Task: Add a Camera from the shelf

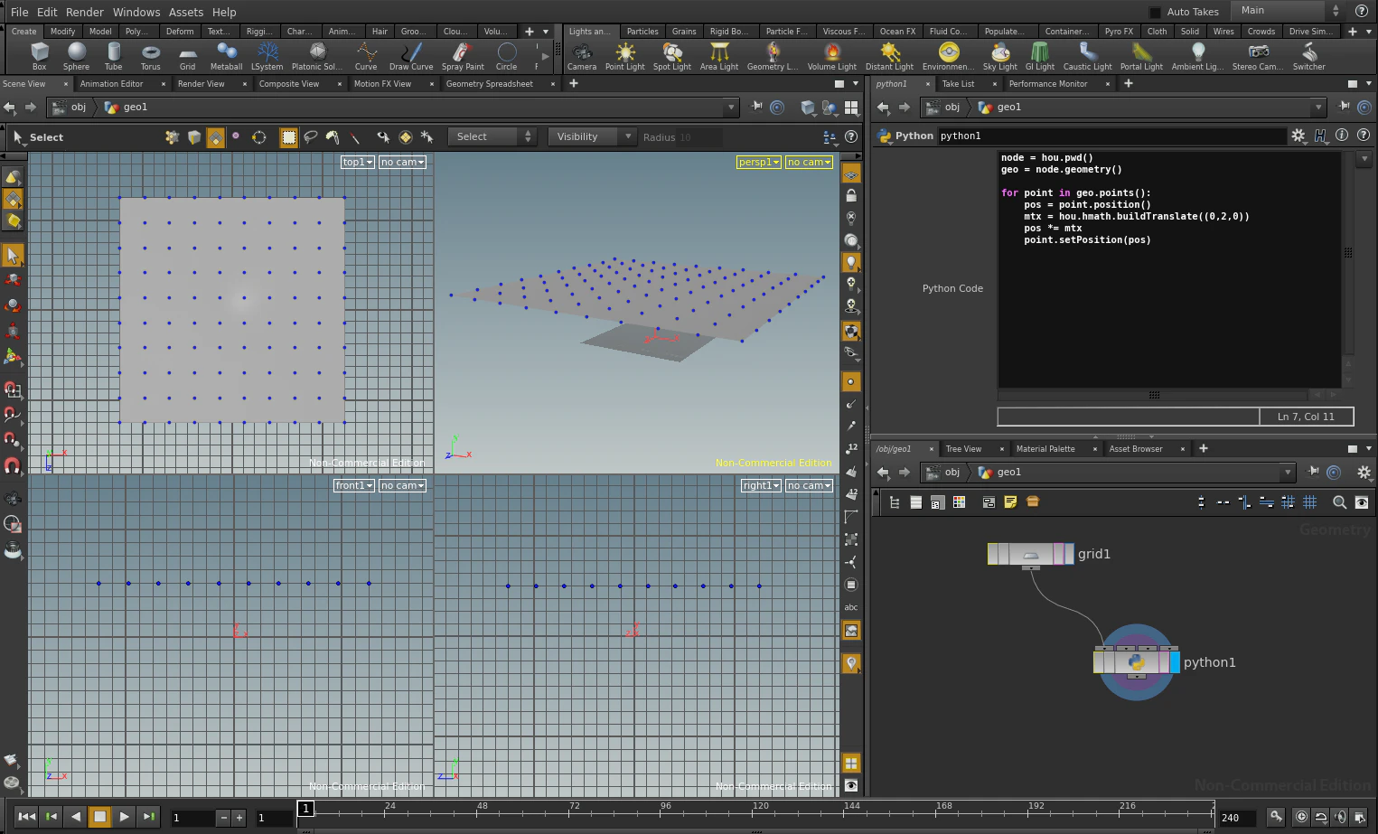Action: 582,56
